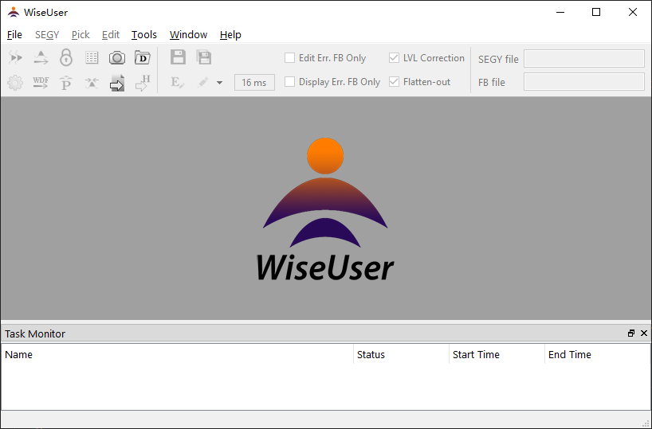Click the WiseUser title bar app icon
This screenshot has height=429, width=652.
[14, 13]
